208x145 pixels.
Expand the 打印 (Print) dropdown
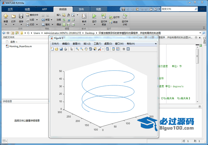(37, 25)
